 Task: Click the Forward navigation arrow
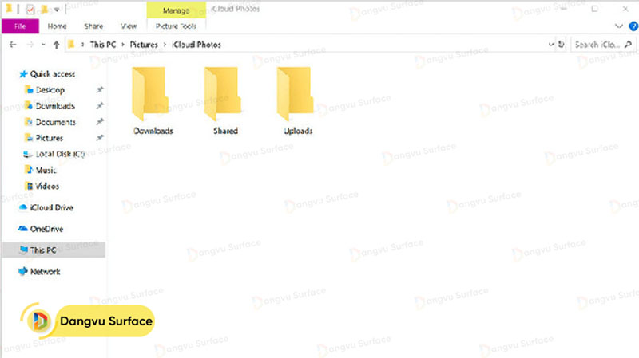30,45
